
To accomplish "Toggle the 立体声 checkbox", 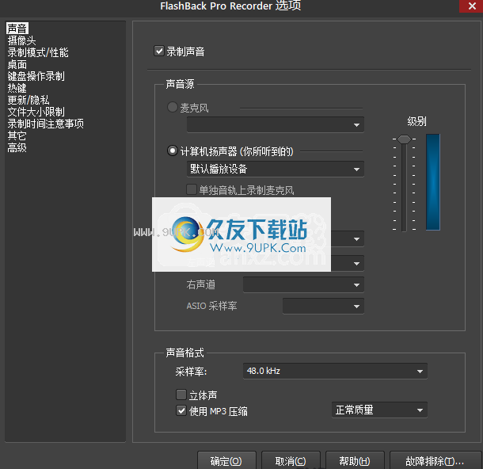I will pyautogui.click(x=181, y=395).
